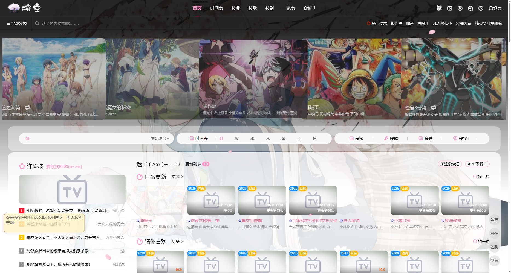The width and height of the screenshot is (511, 273).
Task: Click the 樱学 pill icon
Action: [x=455, y=139]
